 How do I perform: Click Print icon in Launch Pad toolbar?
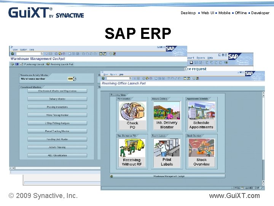[x=156, y=78]
